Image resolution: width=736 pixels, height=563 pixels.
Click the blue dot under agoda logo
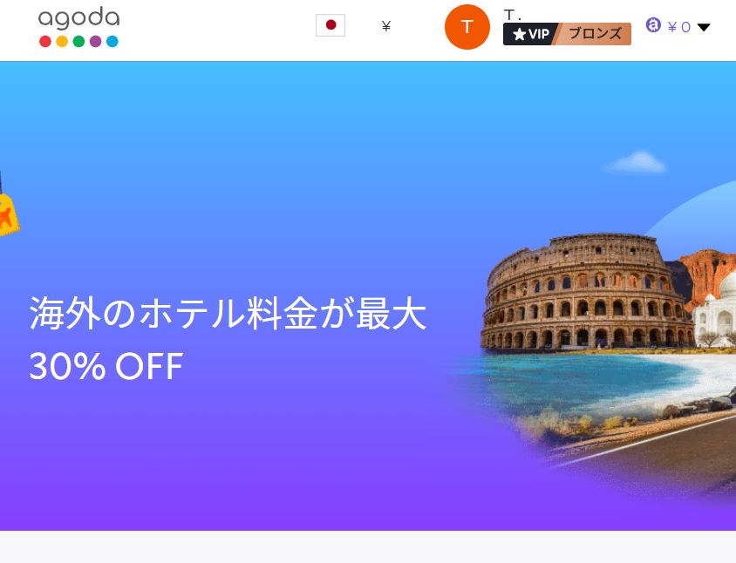click(112, 41)
